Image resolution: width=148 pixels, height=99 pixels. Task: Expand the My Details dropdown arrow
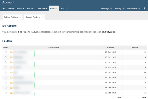(x=139, y=8)
